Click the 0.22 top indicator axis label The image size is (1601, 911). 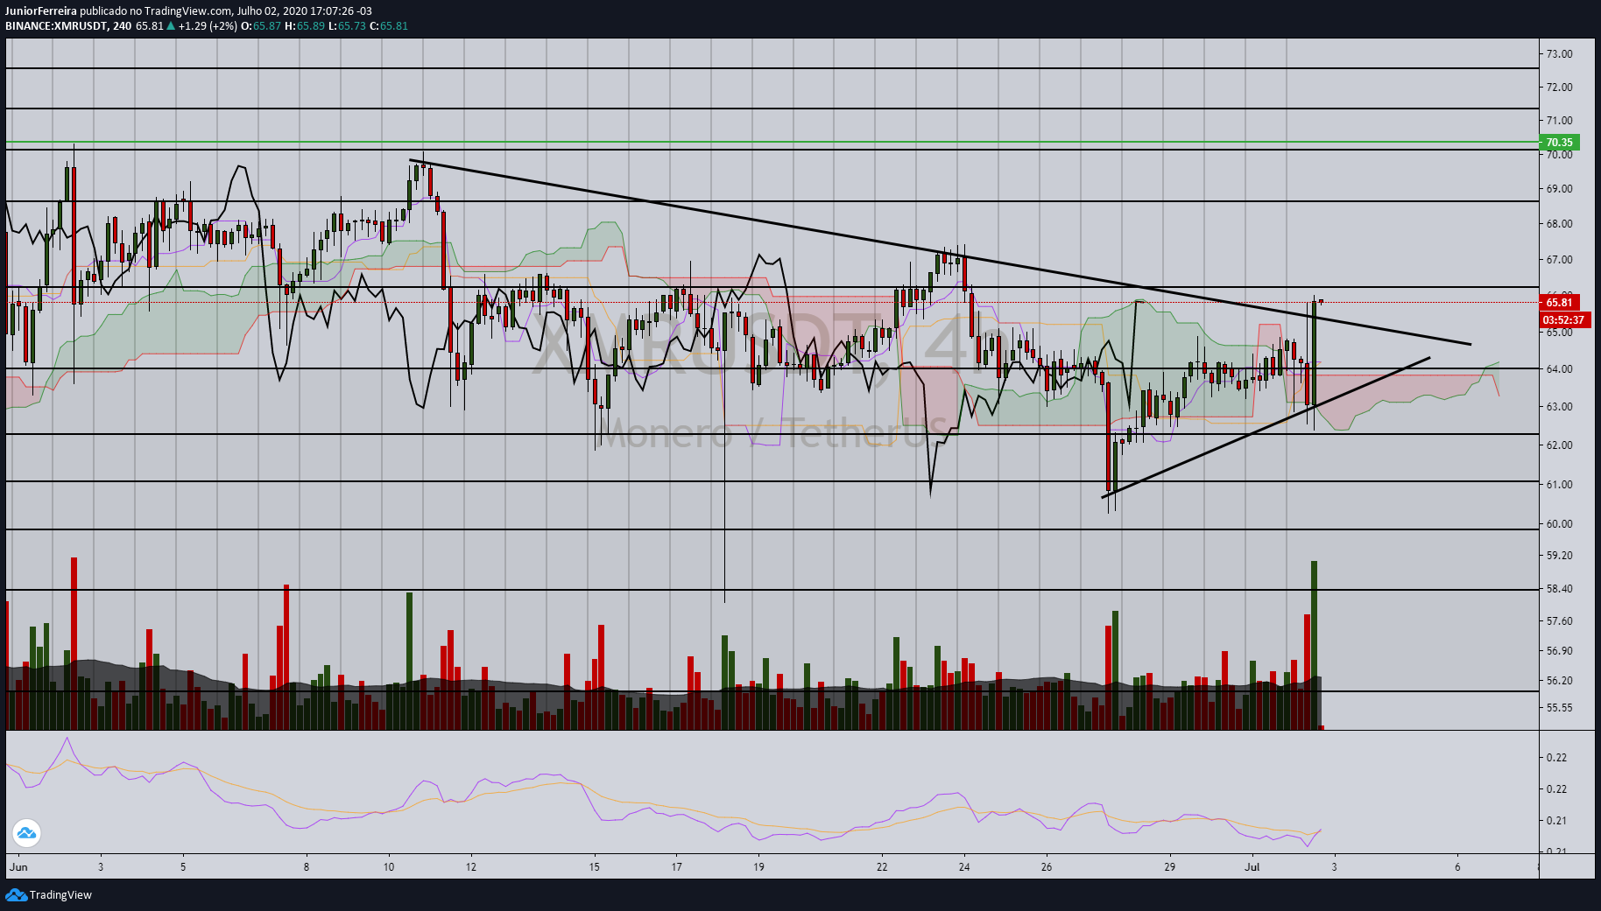click(x=1556, y=757)
